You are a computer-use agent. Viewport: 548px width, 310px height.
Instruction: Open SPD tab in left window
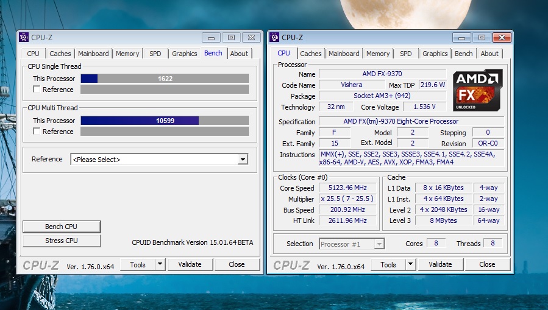click(155, 54)
